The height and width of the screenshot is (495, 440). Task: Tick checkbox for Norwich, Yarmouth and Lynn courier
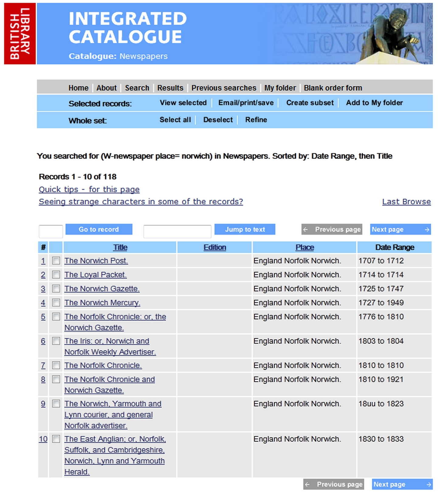click(x=56, y=403)
